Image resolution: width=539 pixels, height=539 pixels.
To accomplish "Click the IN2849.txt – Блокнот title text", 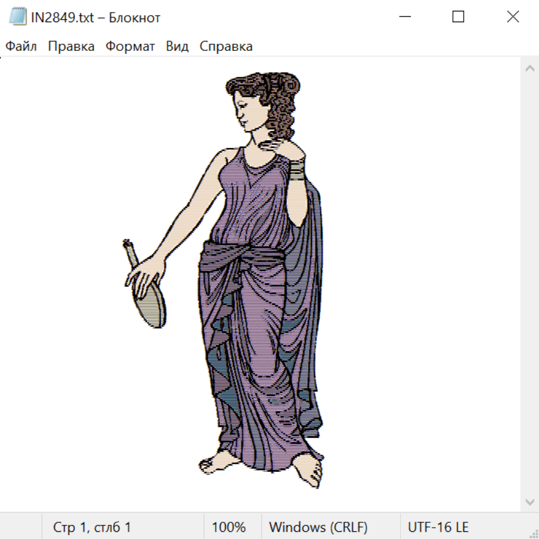I will (96, 17).
